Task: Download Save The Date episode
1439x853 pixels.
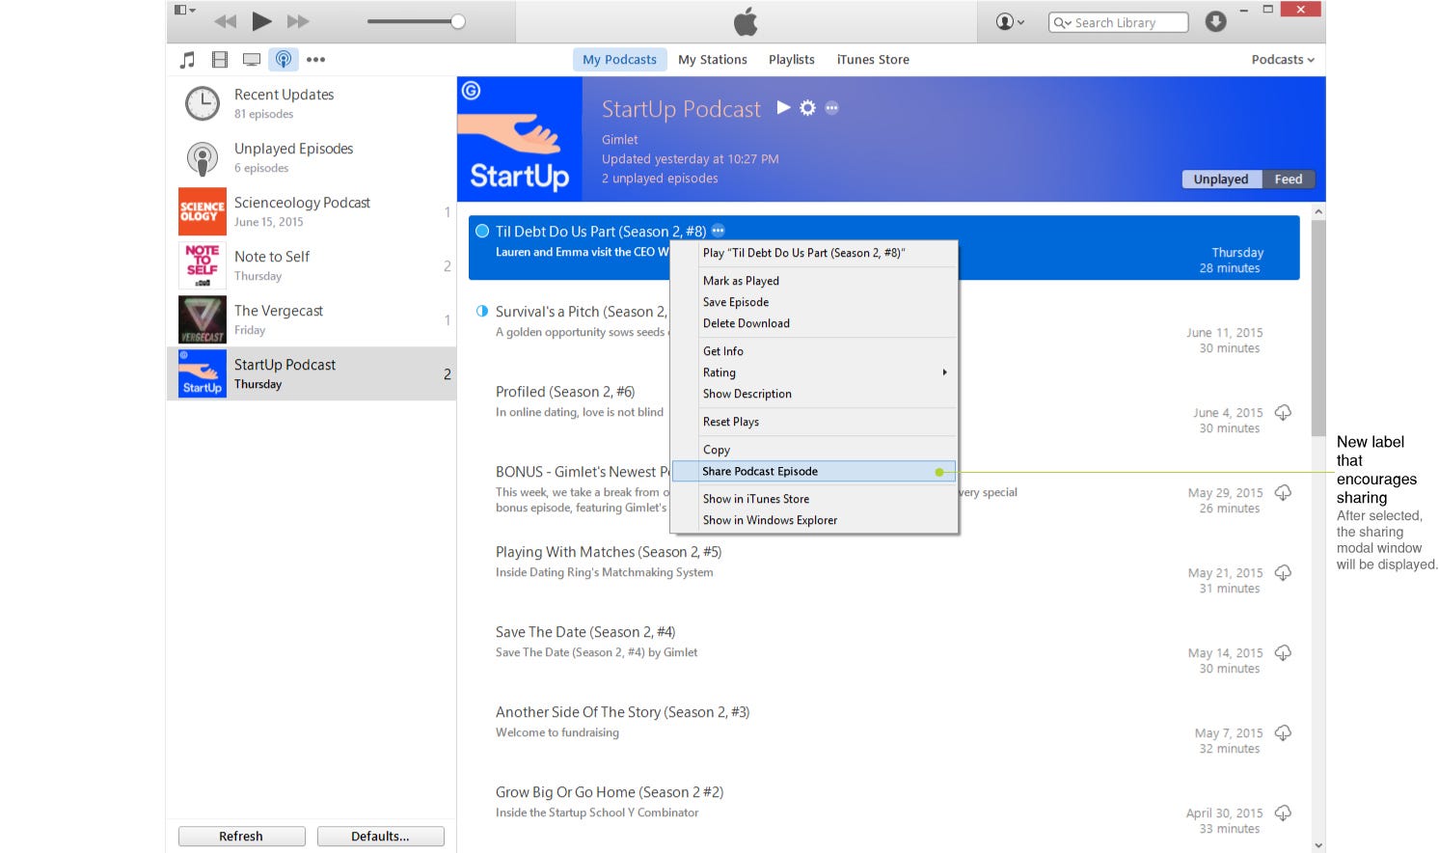Action: [1283, 653]
